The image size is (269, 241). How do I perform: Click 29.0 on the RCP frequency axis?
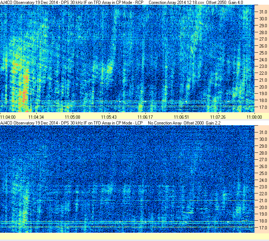(263, 26)
